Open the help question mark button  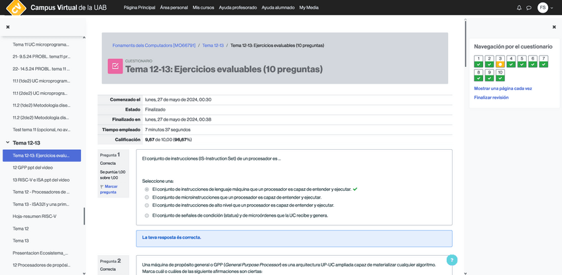click(x=452, y=260)
